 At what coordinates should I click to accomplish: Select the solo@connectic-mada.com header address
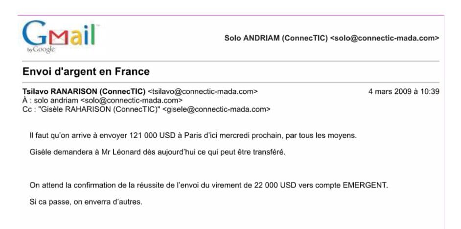click(x=385, y=38)
